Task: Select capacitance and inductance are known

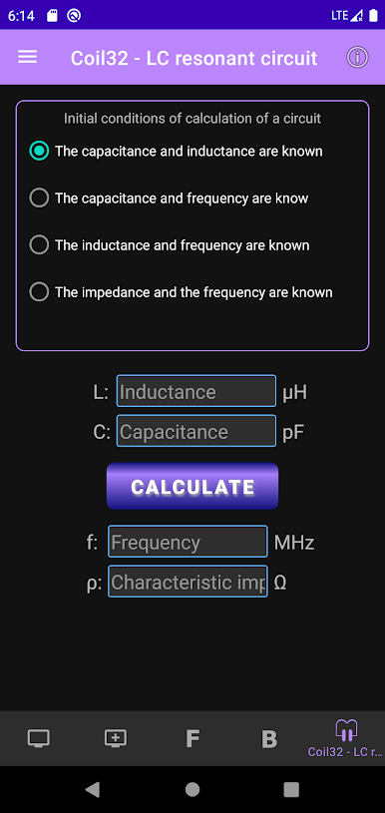Action: (177, 152)
